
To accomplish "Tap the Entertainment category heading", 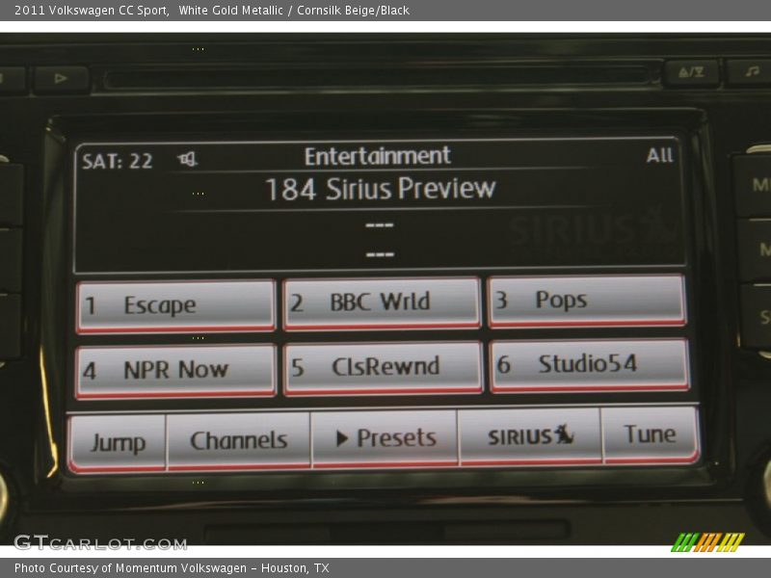I will pyautogui.click(x=377, y=156).
